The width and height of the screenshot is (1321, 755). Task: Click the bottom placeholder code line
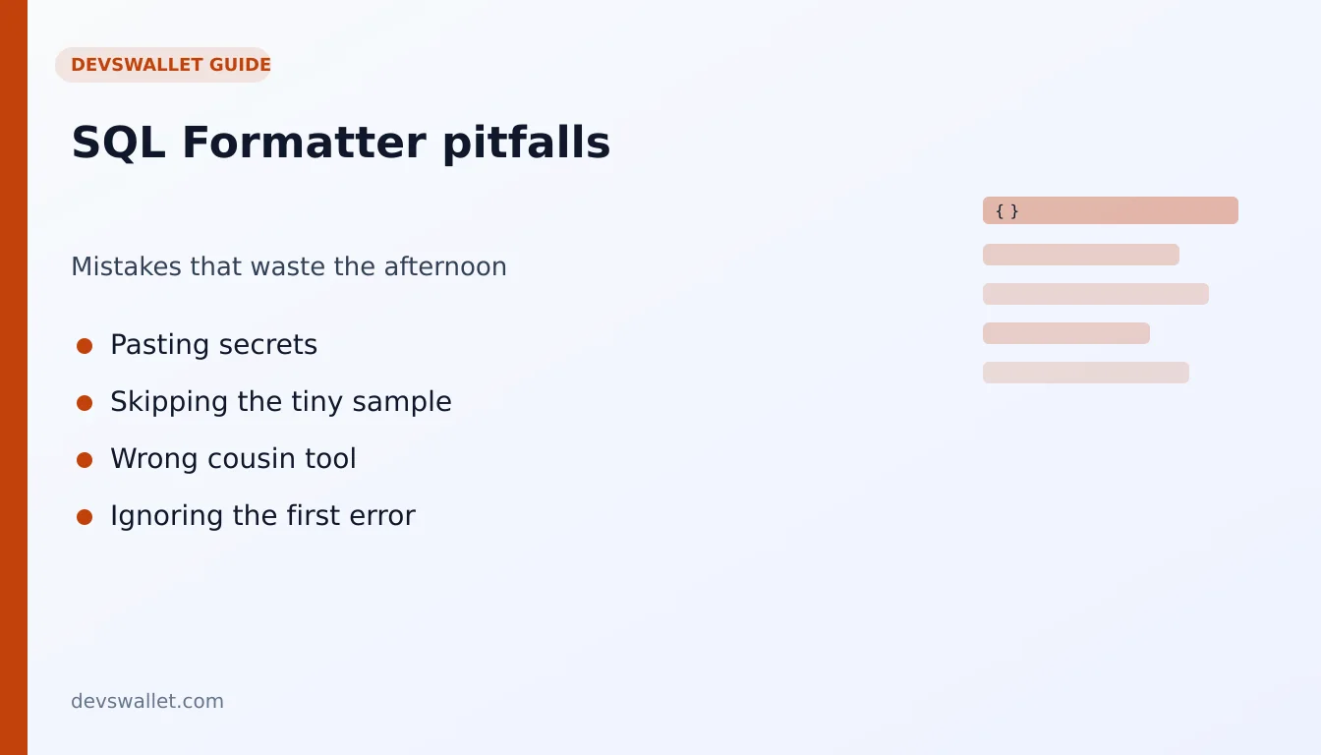point(1086,373)
